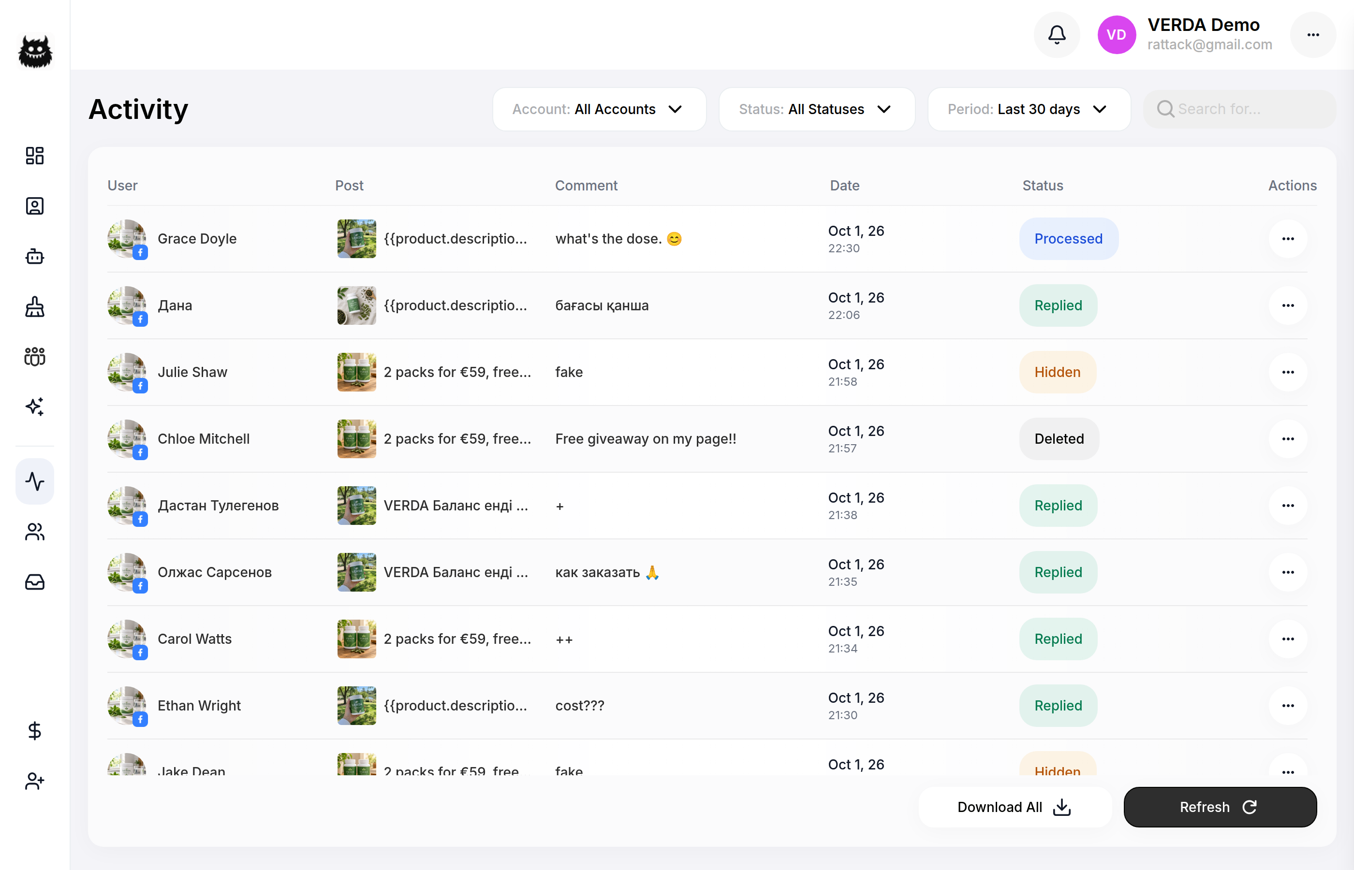
Task: Click the comment 'Free giveaway on my page!!'
Action: point(646,439)
